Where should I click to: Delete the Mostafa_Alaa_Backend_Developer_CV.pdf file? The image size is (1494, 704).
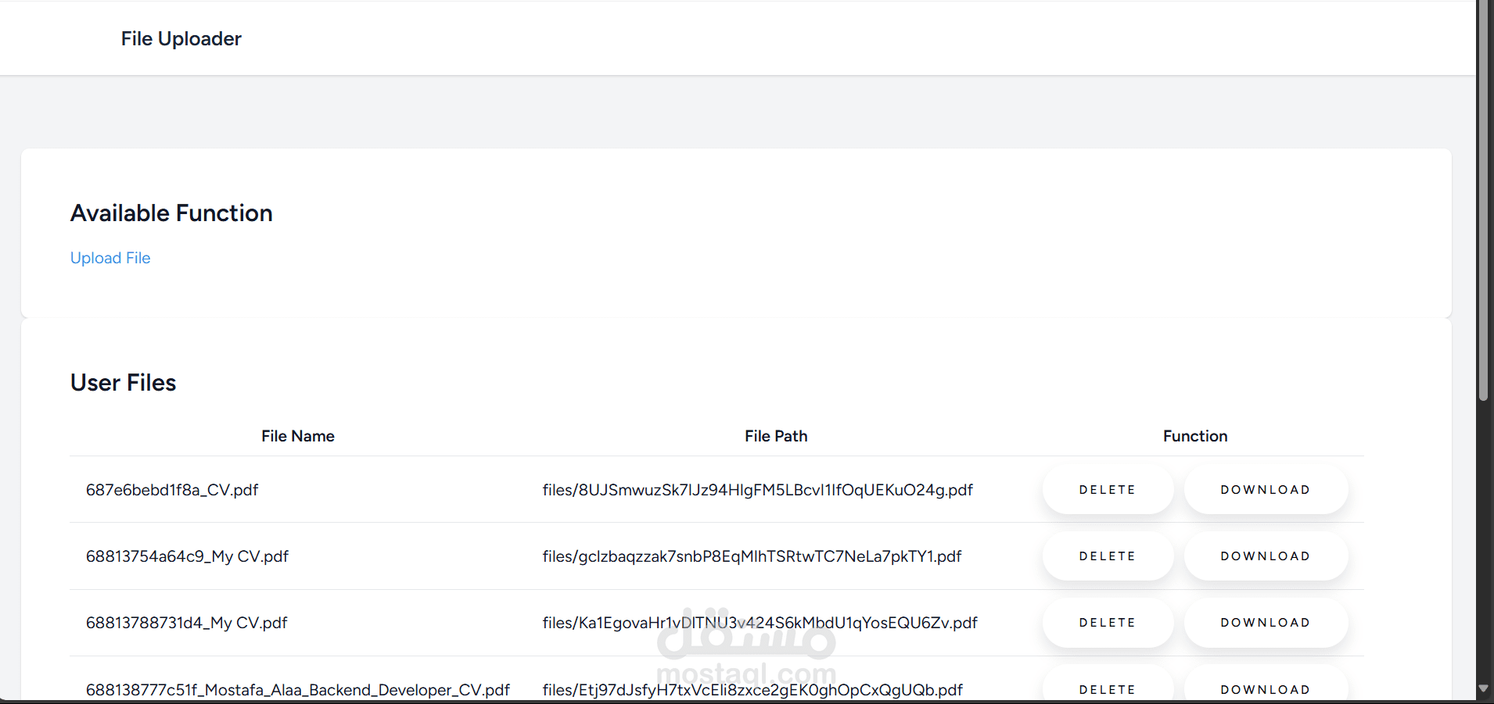[x=1108, y=684]
